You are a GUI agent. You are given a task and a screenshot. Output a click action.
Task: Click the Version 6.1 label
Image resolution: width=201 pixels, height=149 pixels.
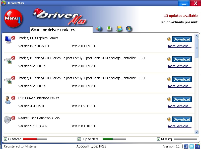tap(171, 146)
